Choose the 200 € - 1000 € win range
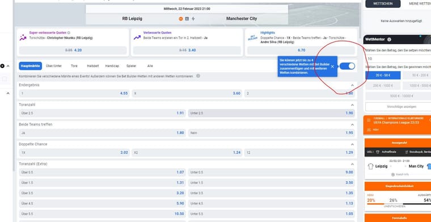Screen dimensions: 431x222 pos(383,86)
